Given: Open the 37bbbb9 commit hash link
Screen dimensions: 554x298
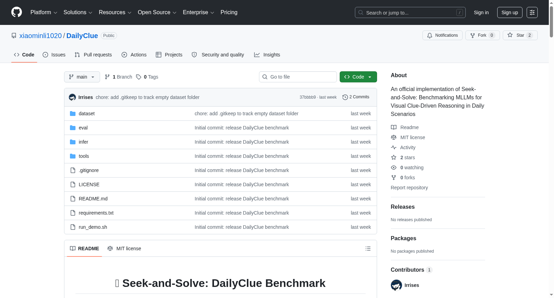Looking at the screenshot, I should [308, 97].
